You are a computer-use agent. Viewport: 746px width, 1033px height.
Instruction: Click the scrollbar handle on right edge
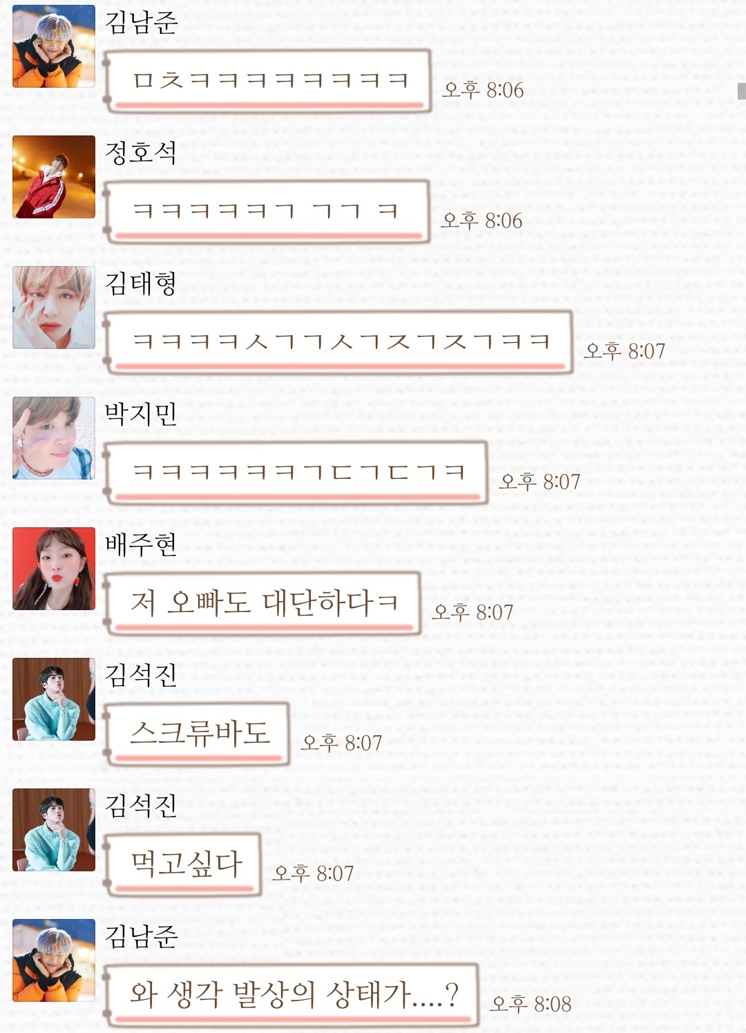742,91
